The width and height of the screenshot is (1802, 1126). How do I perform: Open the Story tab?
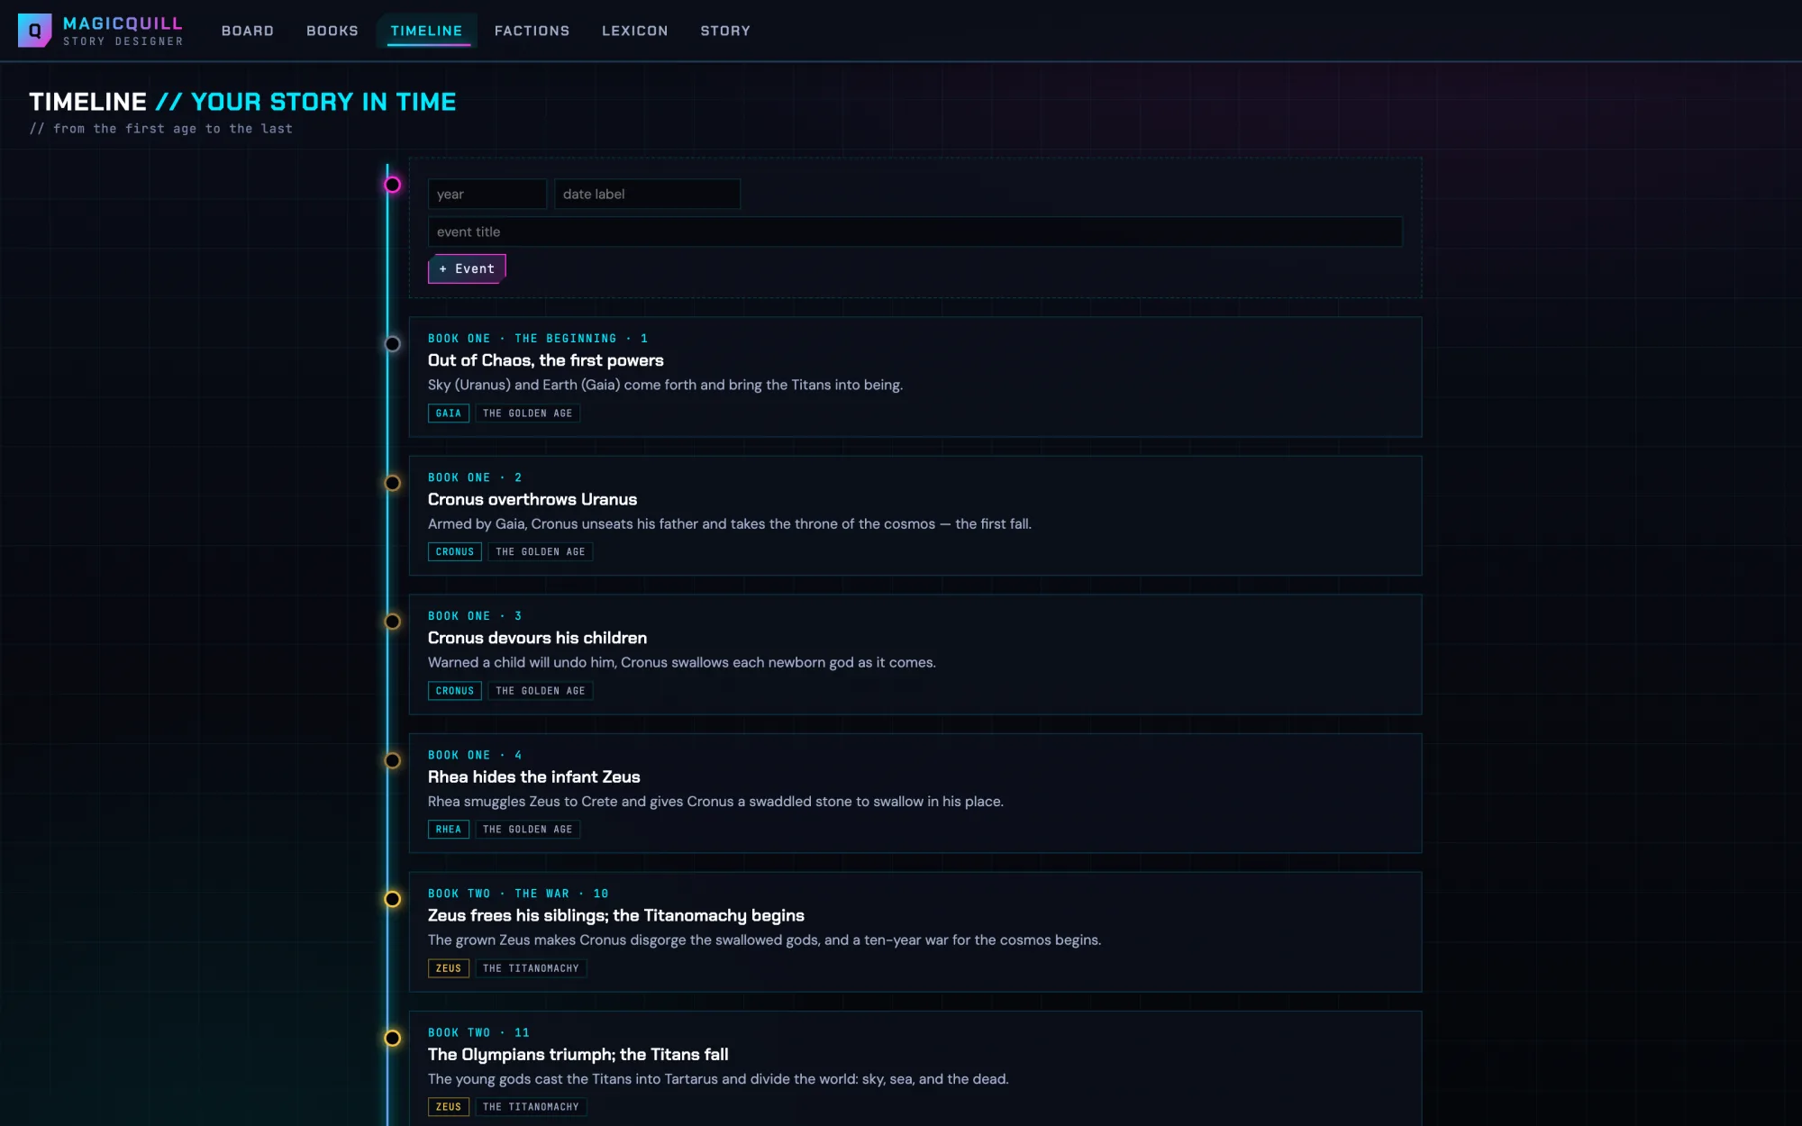(725, 31)
